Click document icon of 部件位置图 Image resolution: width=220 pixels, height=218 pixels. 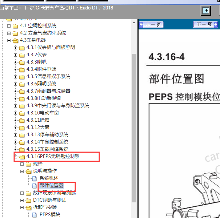(35, 186)
